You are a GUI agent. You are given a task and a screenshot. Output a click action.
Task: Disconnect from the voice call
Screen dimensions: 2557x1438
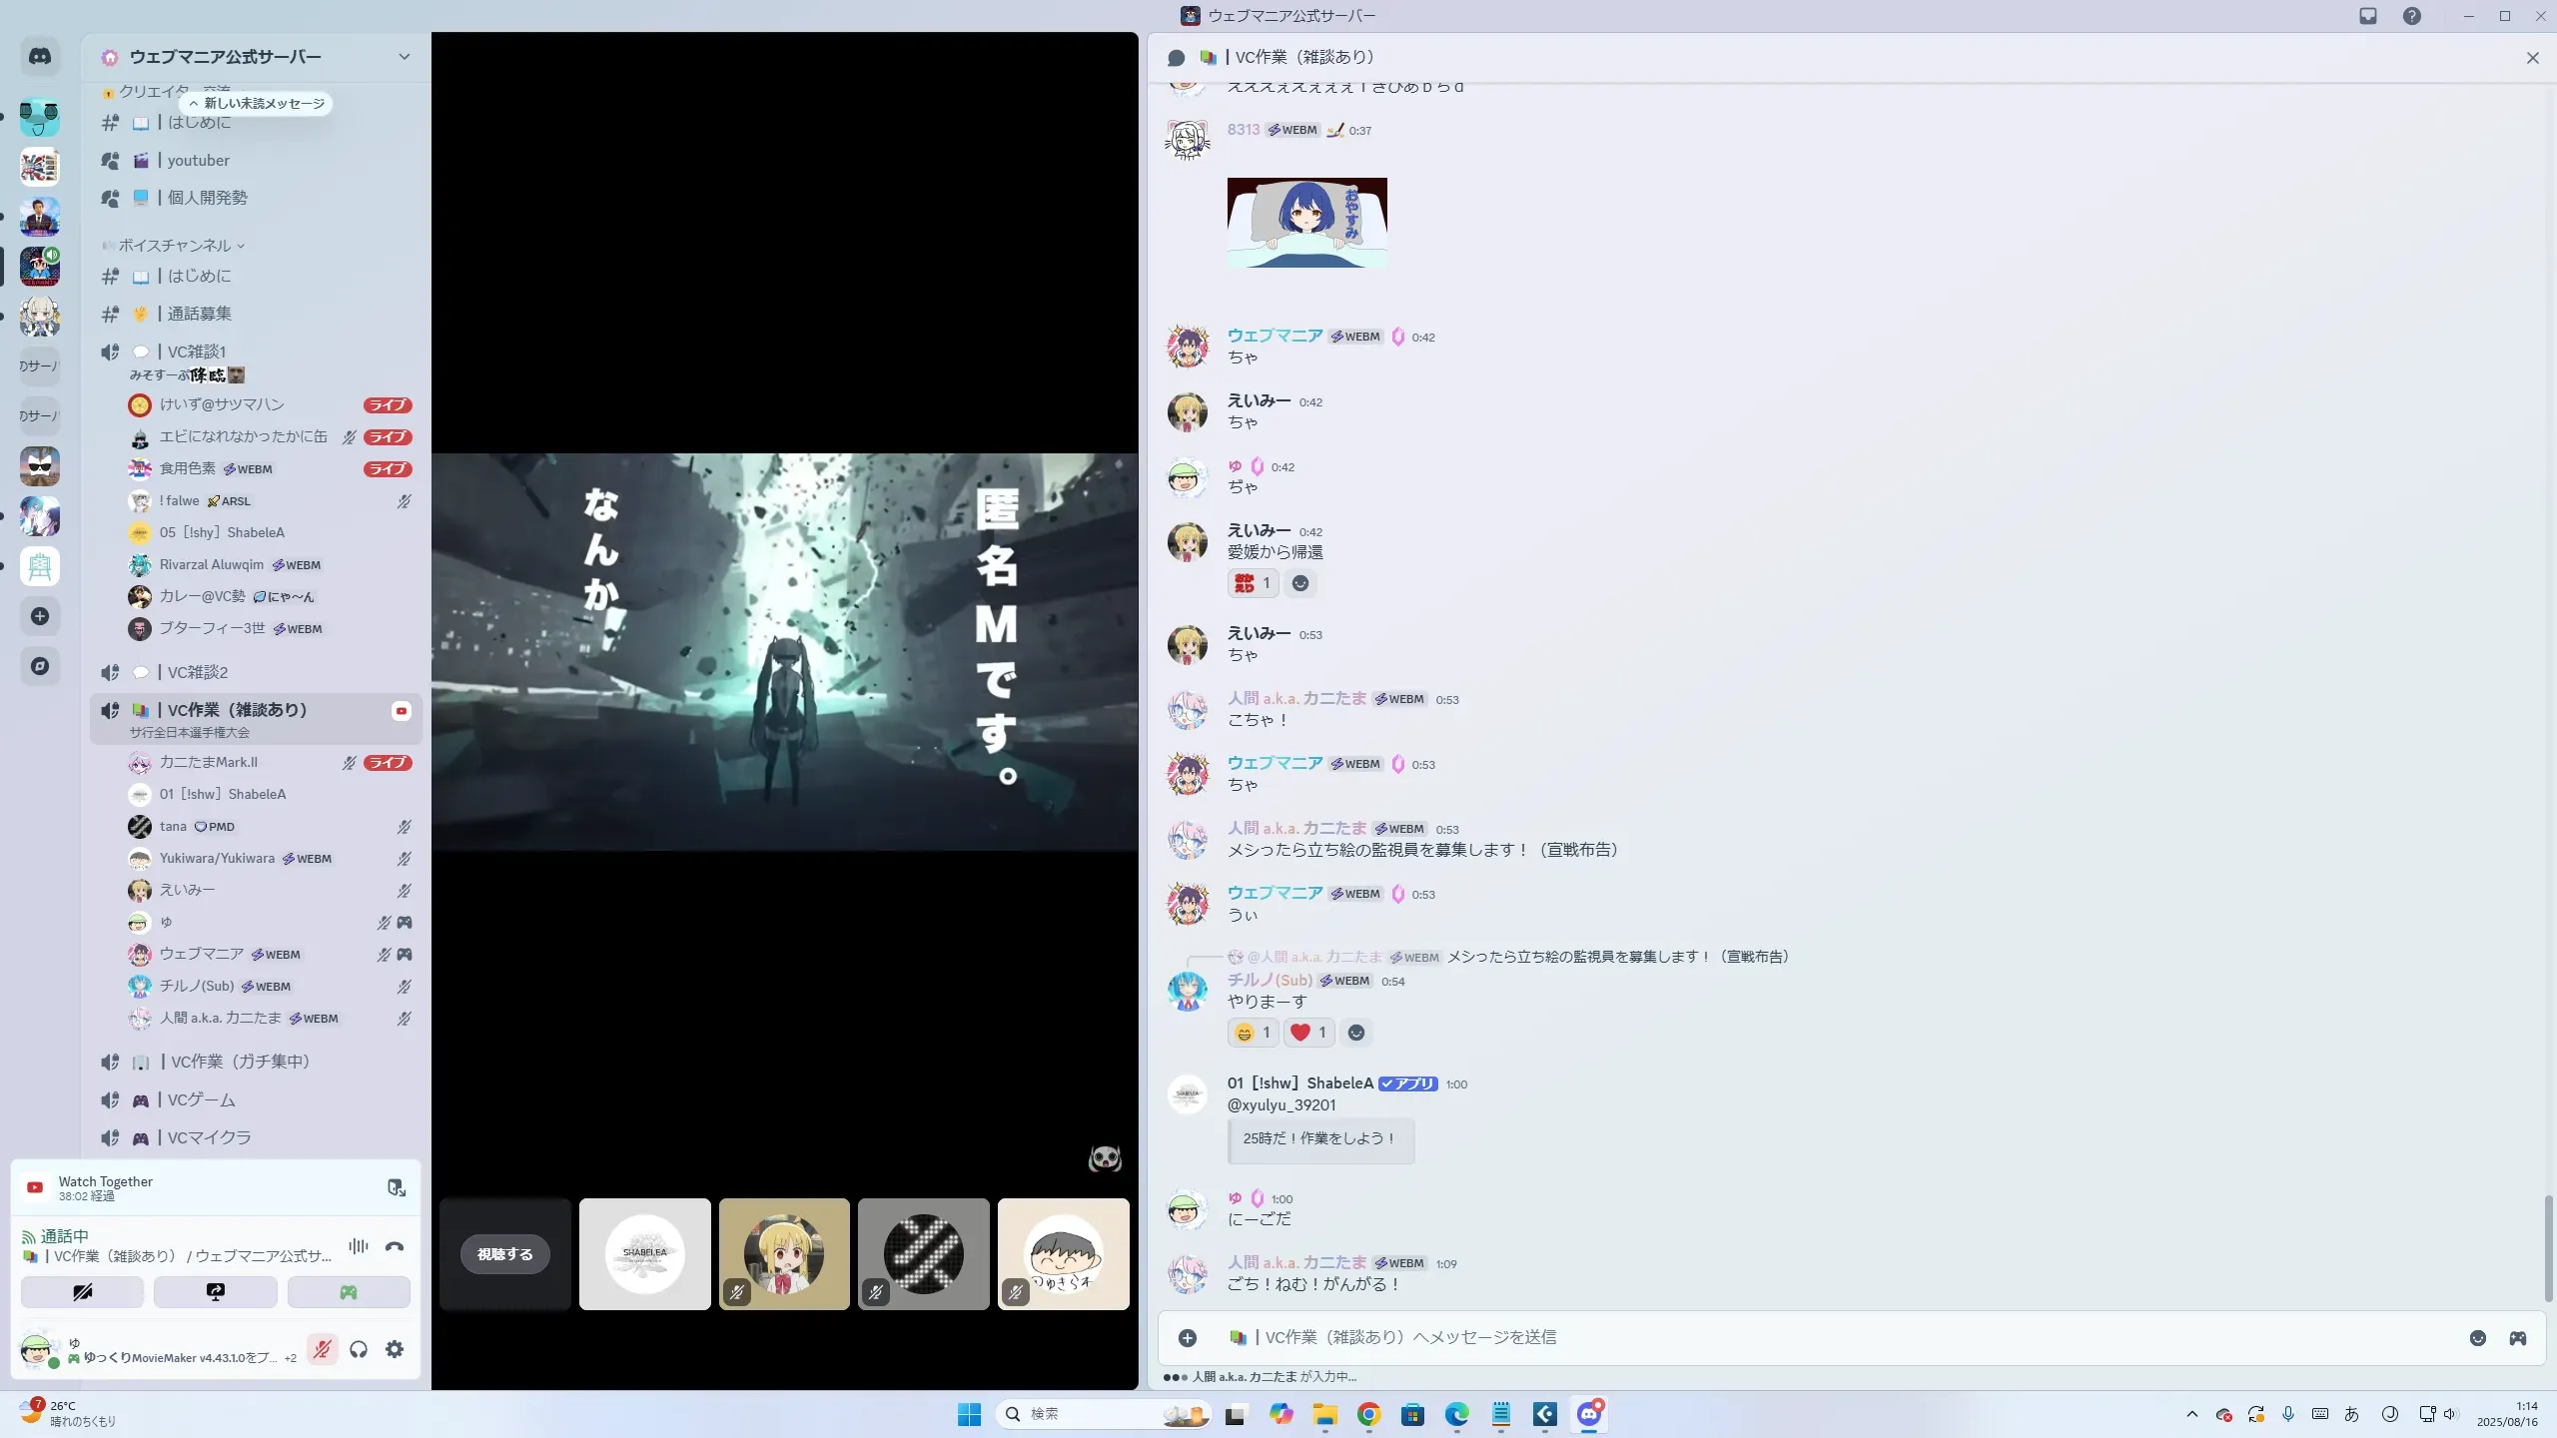pyautogui.click(x=395, y=1246)
